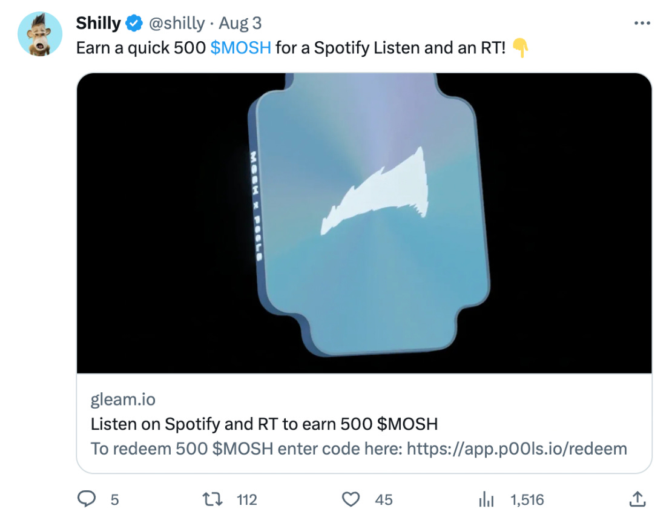Click the username Shilly

[x=99, y=22]
